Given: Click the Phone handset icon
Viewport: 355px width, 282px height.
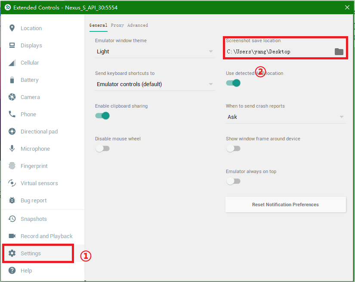Looking at the screenshot, I should coord(12,114).
